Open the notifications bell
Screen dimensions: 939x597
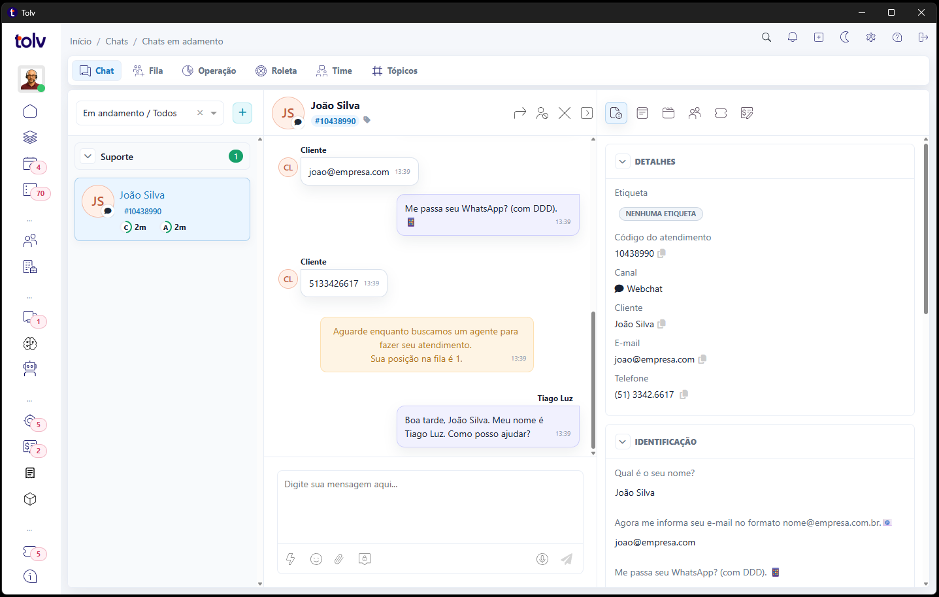[x=793, y=37]
